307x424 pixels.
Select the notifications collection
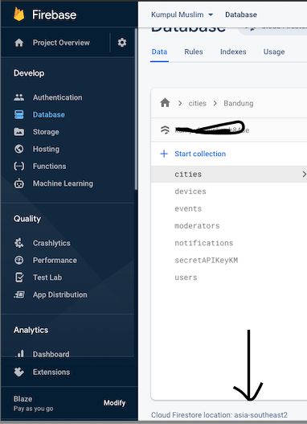coord(203,243)
